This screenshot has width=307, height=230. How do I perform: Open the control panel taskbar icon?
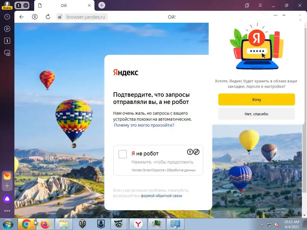[x=175, y=224]
